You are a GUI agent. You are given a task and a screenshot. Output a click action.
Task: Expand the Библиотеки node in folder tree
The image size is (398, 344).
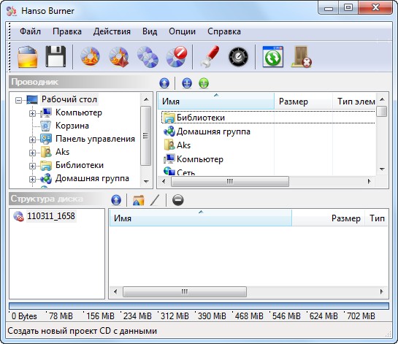point(32,166)
